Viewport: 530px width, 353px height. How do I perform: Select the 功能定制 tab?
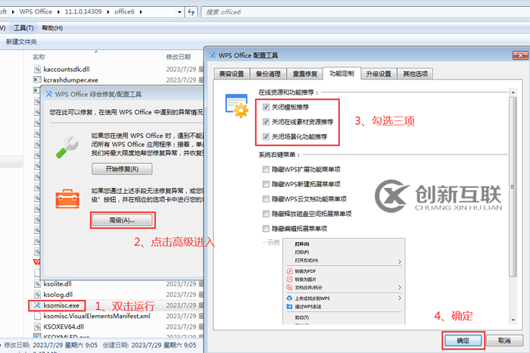click(x=341, y=73)
